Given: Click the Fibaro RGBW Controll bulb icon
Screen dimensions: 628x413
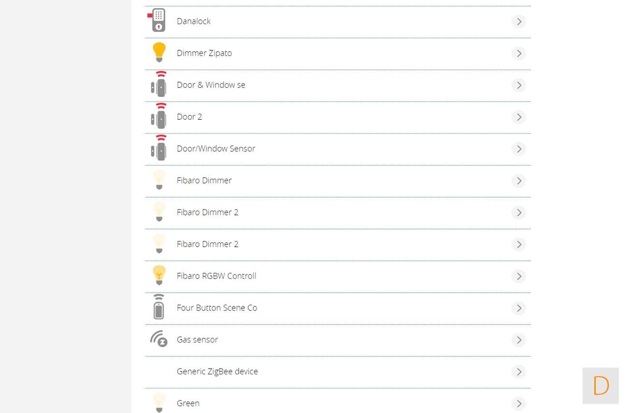Looking at the screenshot, I should coord(159,275).
